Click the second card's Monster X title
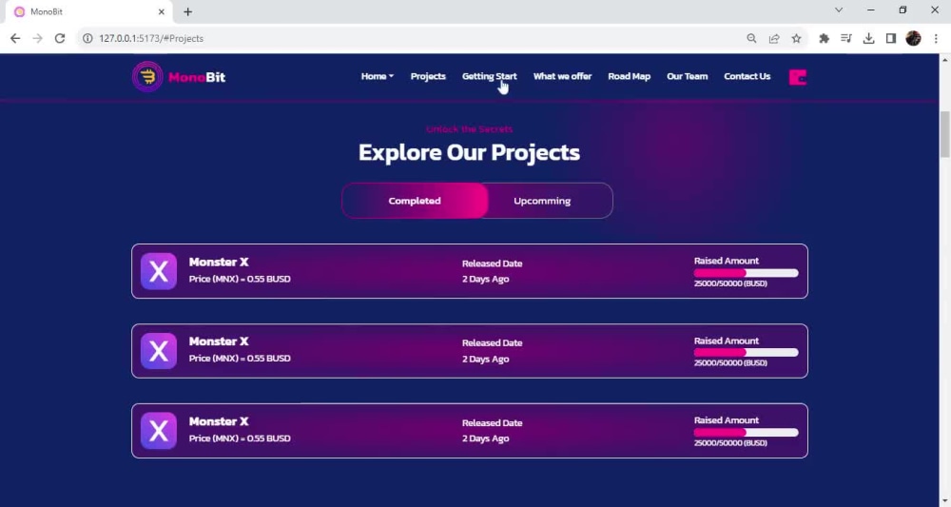 pyautogui.click(x=219, y=341)
